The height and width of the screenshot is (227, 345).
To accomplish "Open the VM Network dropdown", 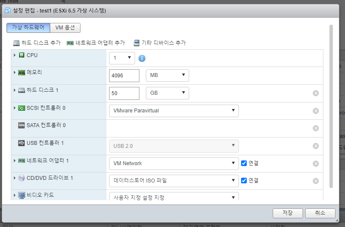I will [x=174, y=163].
